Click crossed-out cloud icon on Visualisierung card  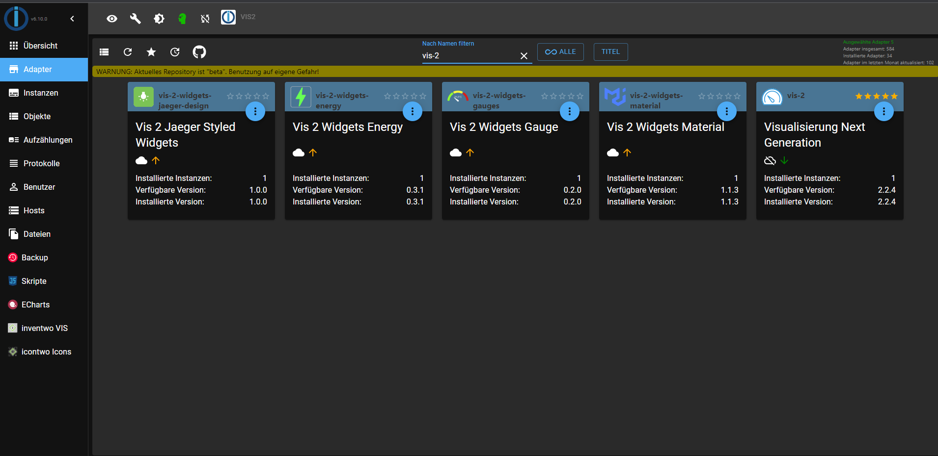point(770,160)
